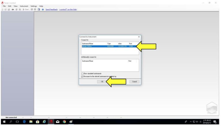Click the blue help icon in toolbar
221x126 pixels.
tap(43, 9)
